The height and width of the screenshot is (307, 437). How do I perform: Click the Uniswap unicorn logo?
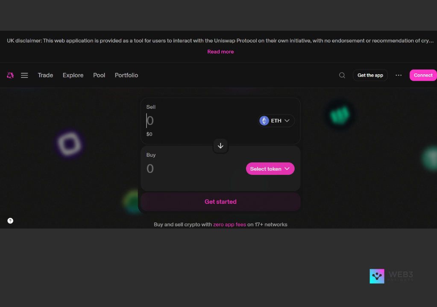pyautogui.click(x=10, y=75)
